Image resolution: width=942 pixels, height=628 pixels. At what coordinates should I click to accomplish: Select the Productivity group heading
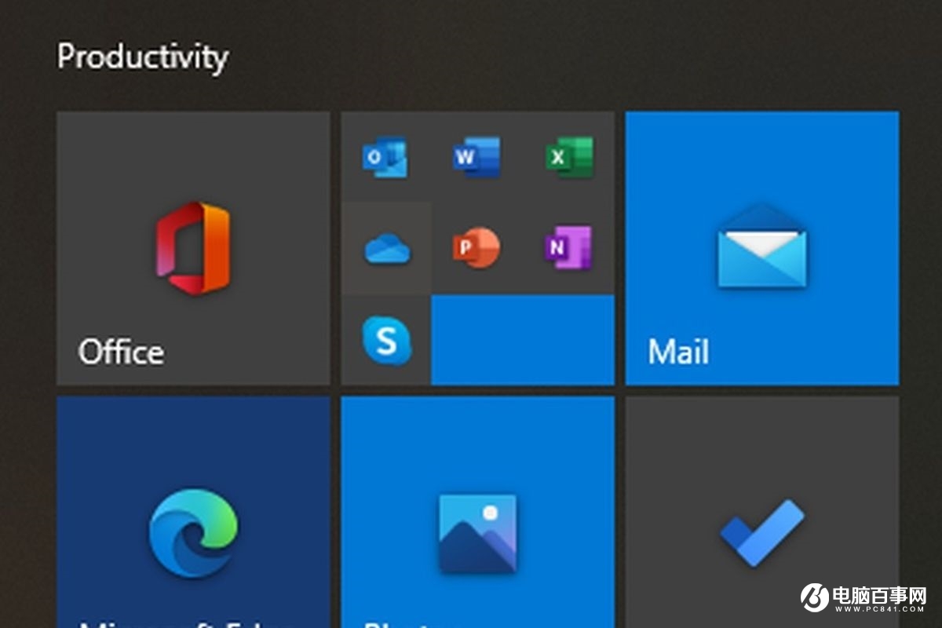(141, 57)
